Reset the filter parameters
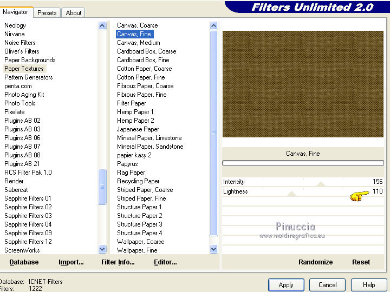This screenshot has width=390, height=292. click(x=361, y=262)
